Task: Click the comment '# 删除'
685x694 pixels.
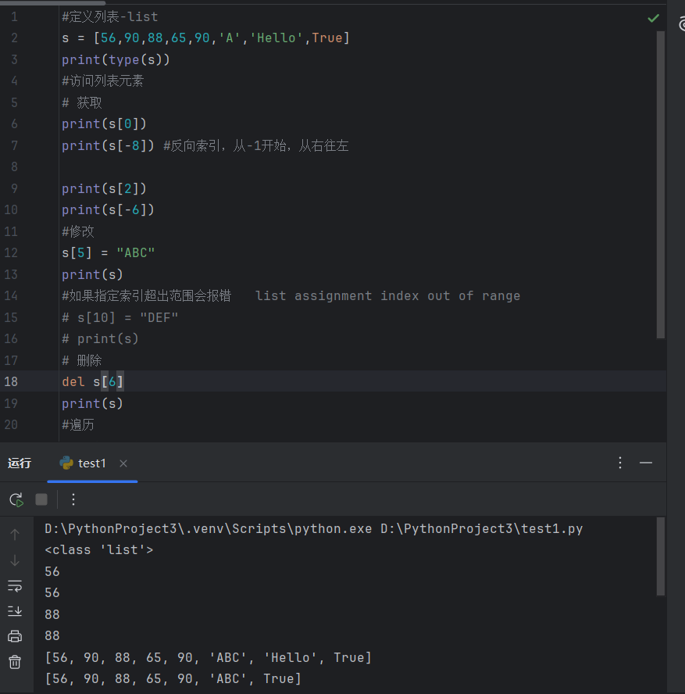Action: tap(82, 360)
